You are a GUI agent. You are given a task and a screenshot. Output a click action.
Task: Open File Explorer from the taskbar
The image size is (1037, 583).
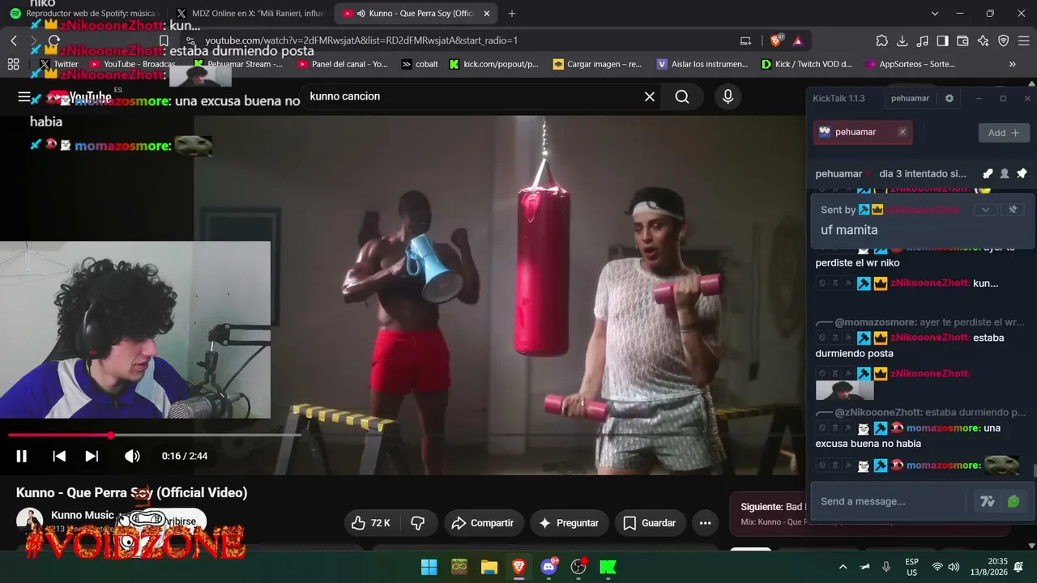(489, 567)
